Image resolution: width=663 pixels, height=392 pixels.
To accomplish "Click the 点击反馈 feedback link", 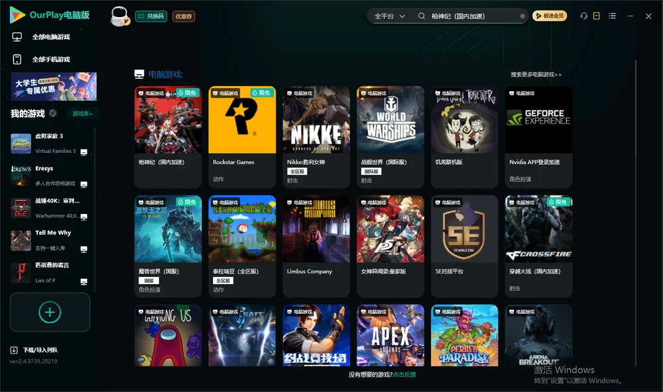I will point(404,374).
